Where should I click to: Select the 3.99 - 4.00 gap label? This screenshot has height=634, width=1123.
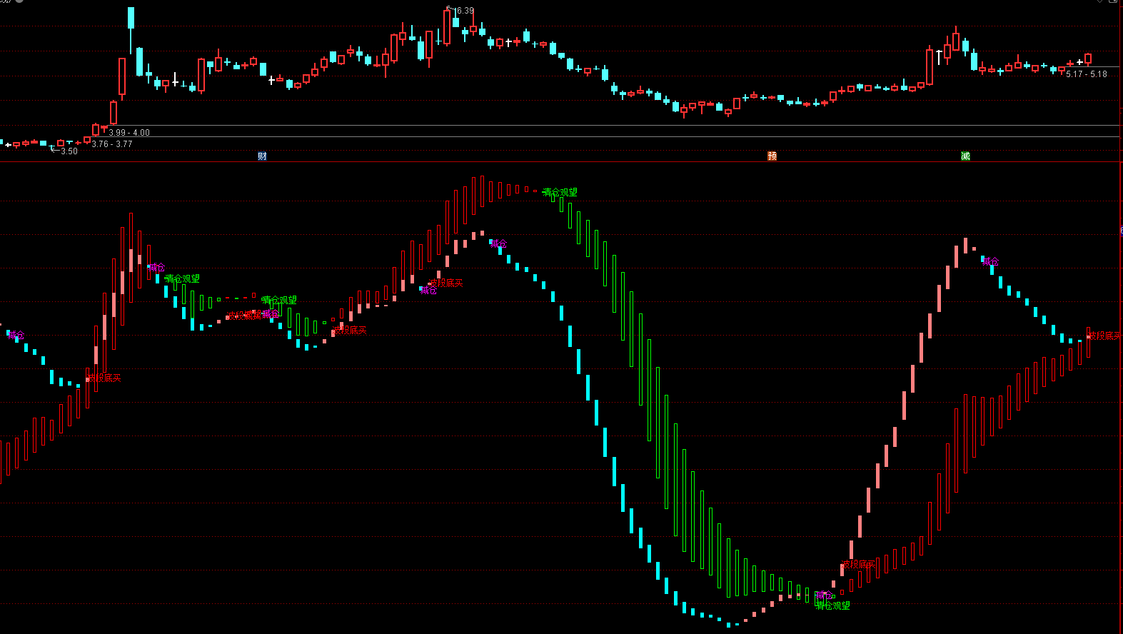click(x=129, y=133)
